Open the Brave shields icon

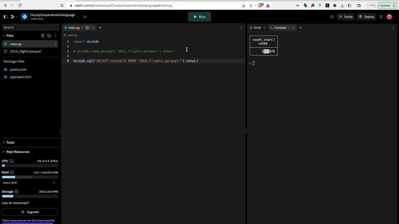261,6
